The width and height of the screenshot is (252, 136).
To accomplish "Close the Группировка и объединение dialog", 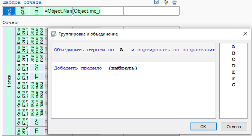I will (x=245, y=34).
